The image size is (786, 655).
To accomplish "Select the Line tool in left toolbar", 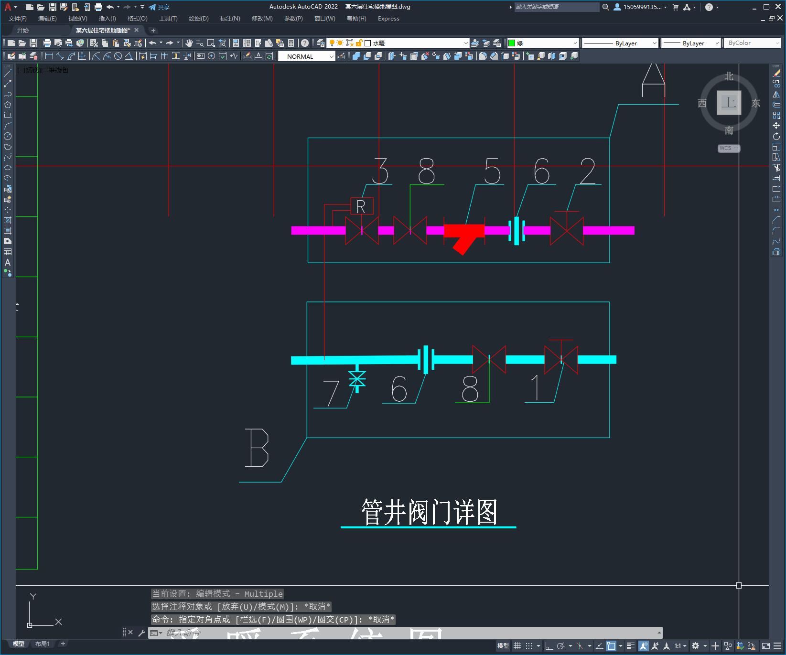I will click(x=8, y=73).
